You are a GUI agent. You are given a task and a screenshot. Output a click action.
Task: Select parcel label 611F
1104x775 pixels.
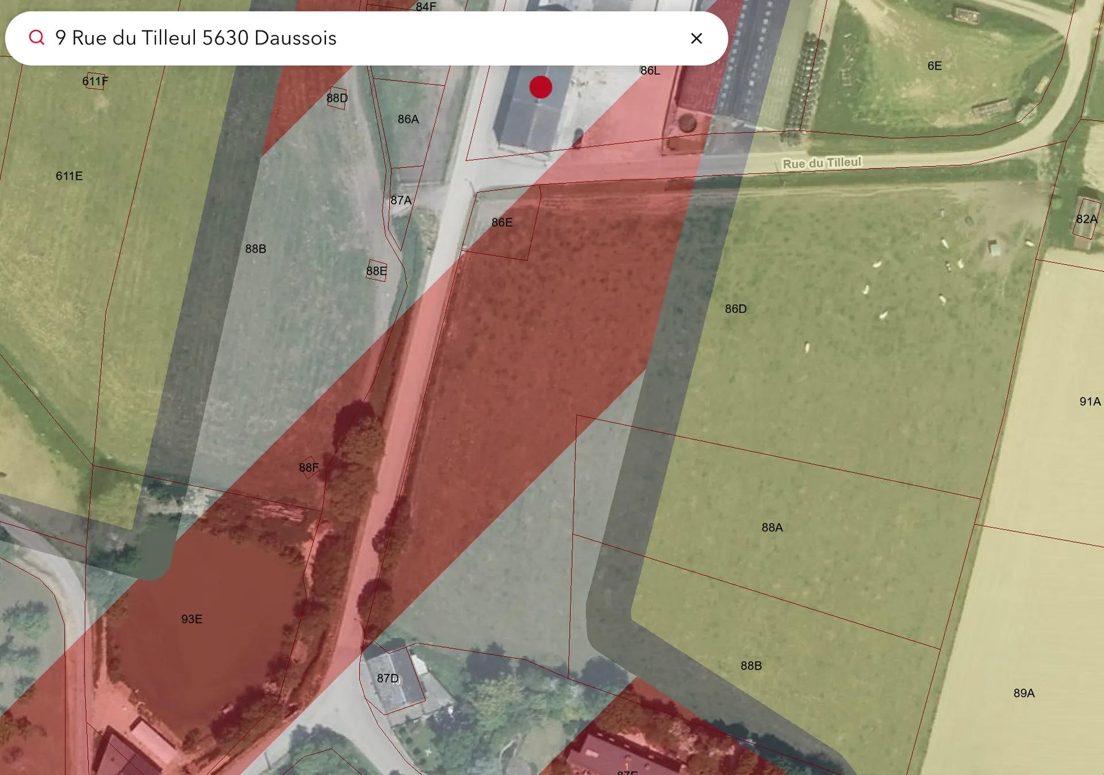point(95,81)
